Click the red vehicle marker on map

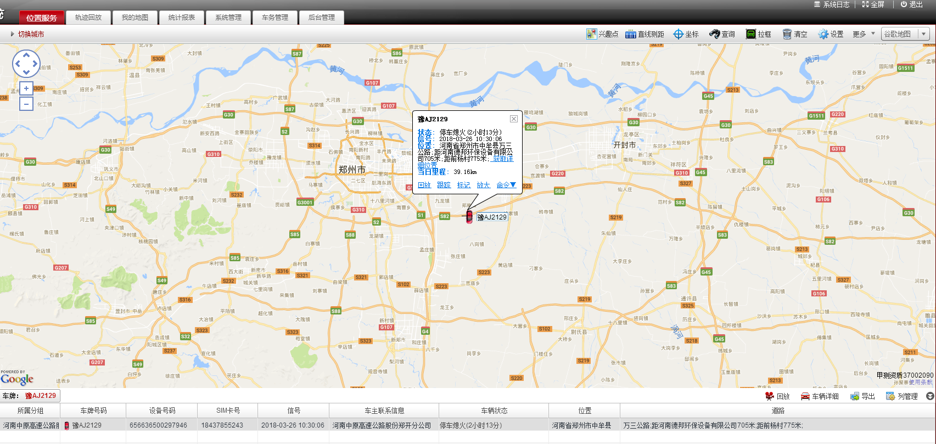(469, 216)
